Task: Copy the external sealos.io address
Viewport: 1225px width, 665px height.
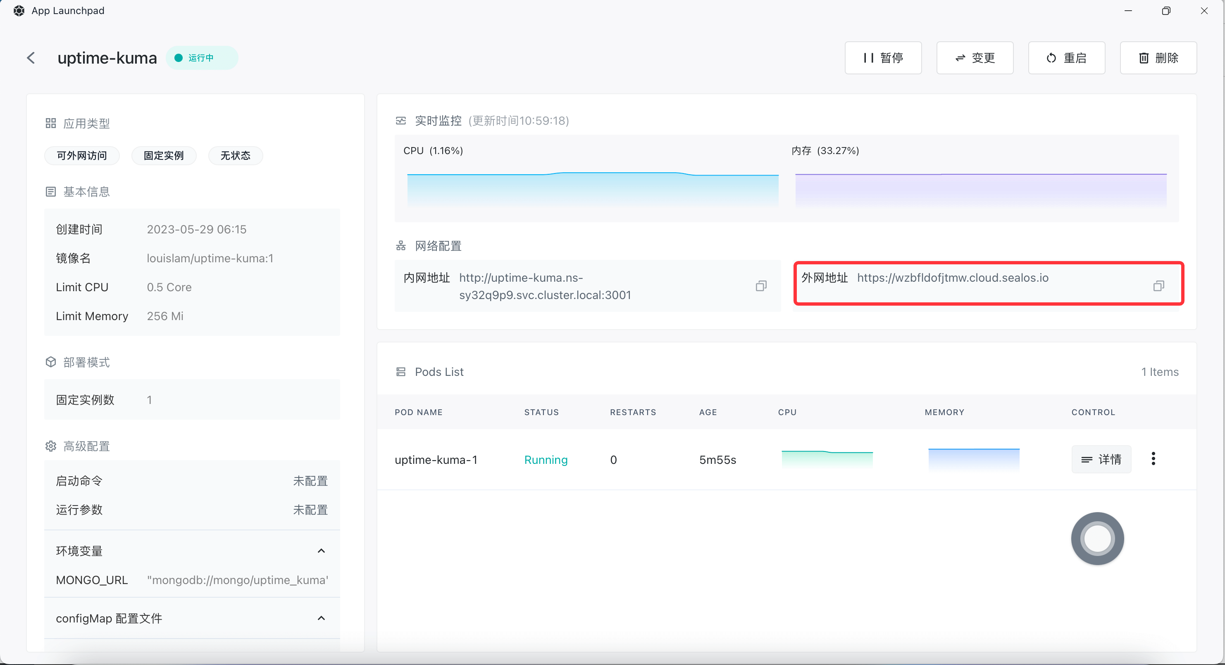Action: point(1158,286)
